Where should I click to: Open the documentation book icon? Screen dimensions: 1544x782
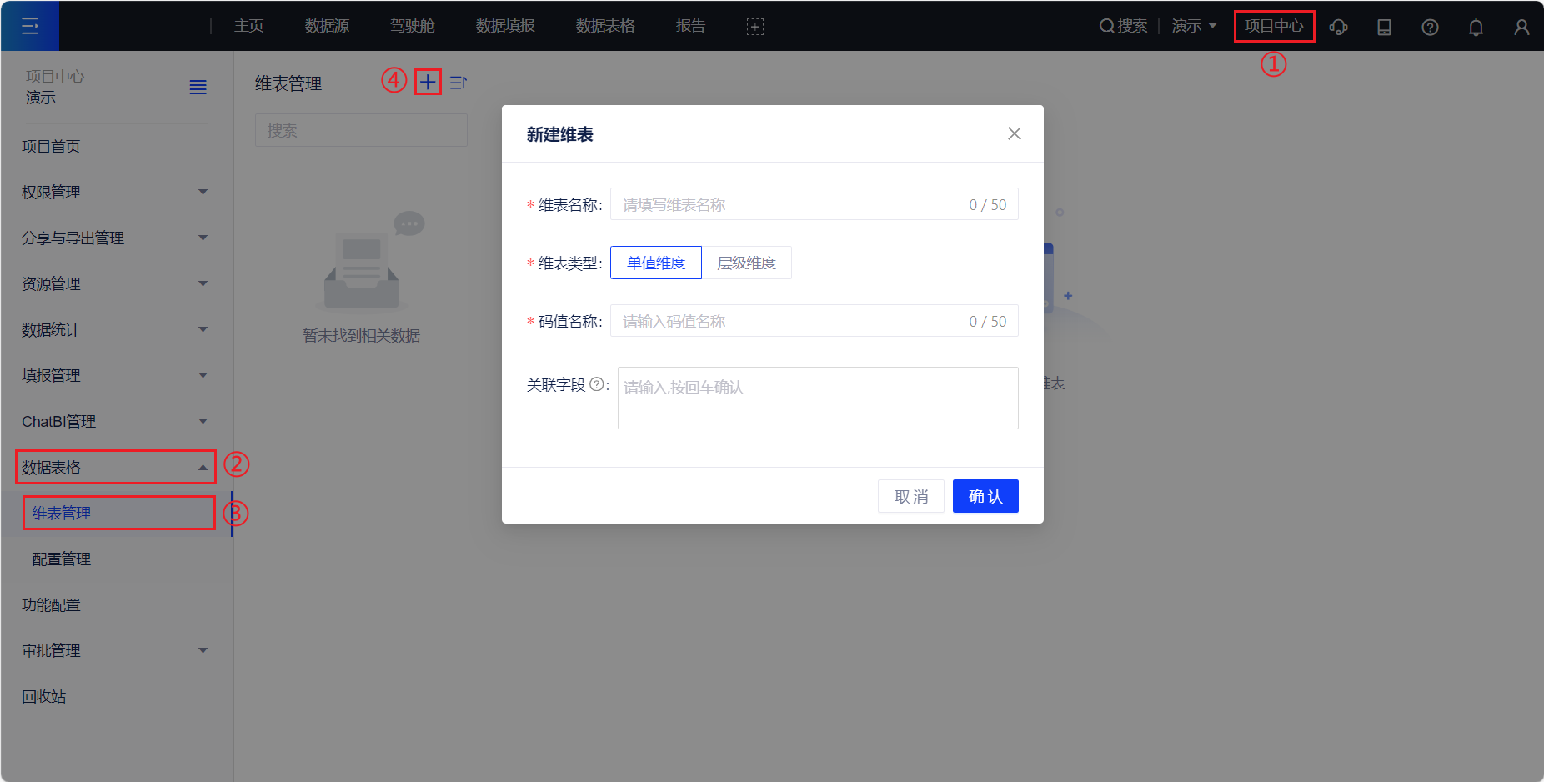(x=1384, y=27)
